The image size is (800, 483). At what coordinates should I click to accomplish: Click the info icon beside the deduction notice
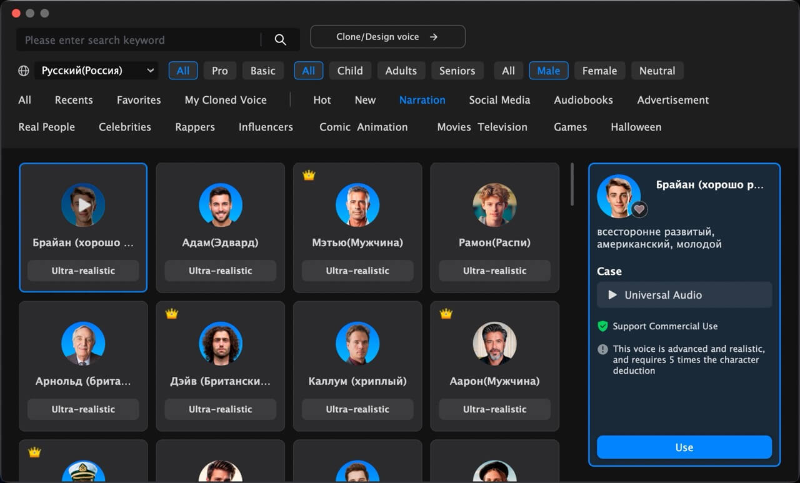pos(602,349)
